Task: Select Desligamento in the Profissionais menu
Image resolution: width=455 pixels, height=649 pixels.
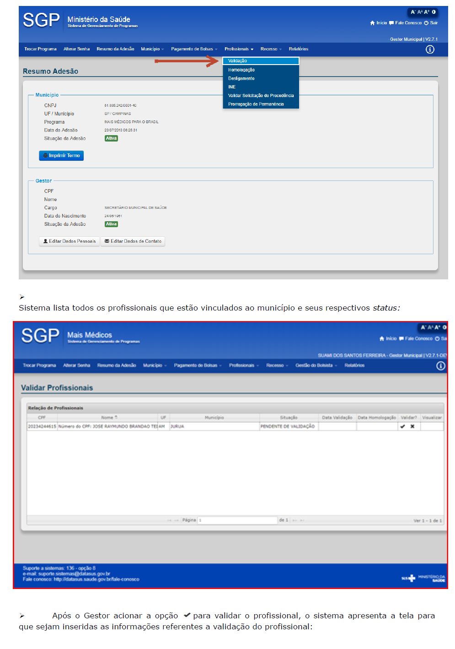Action: [261, 79]
